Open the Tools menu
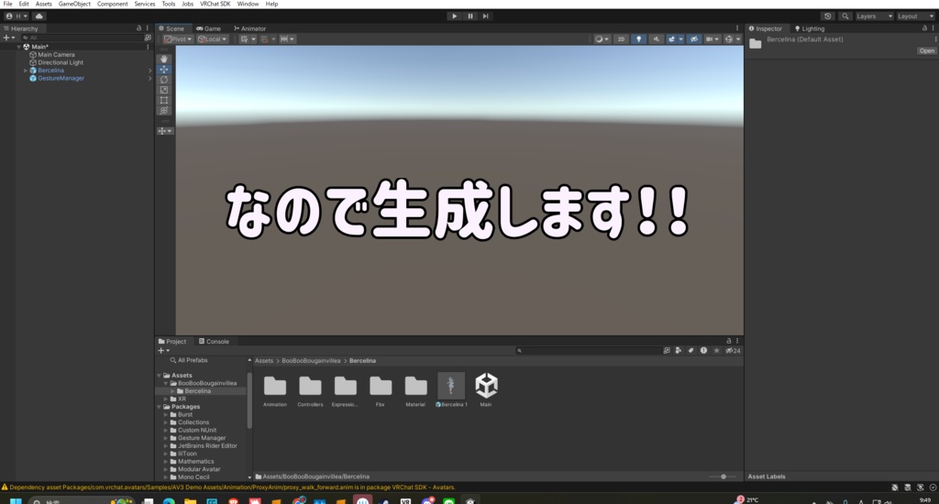Viewport: 939px width, 504px height. tap(169, 4)
